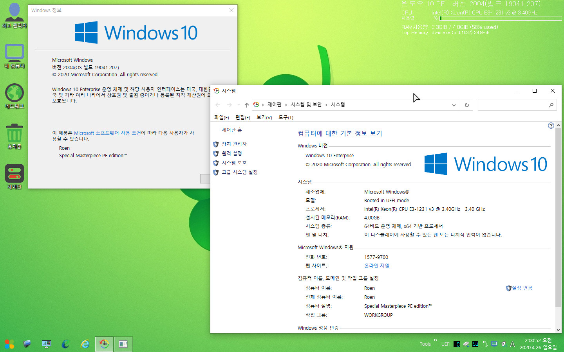Open 장치 관리자 from the sidebar
Viewport: 564px width, 352px height.
(x=234, y=144)
